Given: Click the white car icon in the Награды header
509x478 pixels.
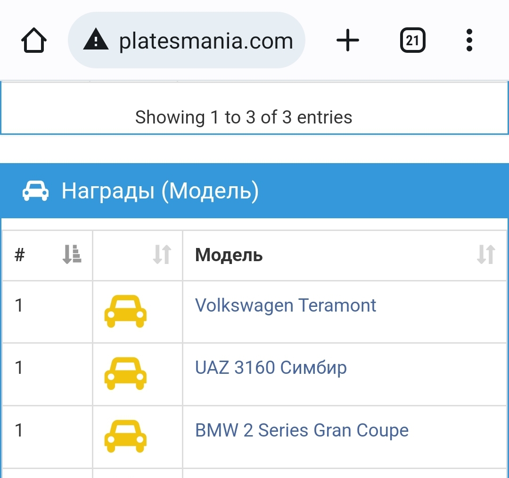Looking at the screenshot, I should point(36,191).
